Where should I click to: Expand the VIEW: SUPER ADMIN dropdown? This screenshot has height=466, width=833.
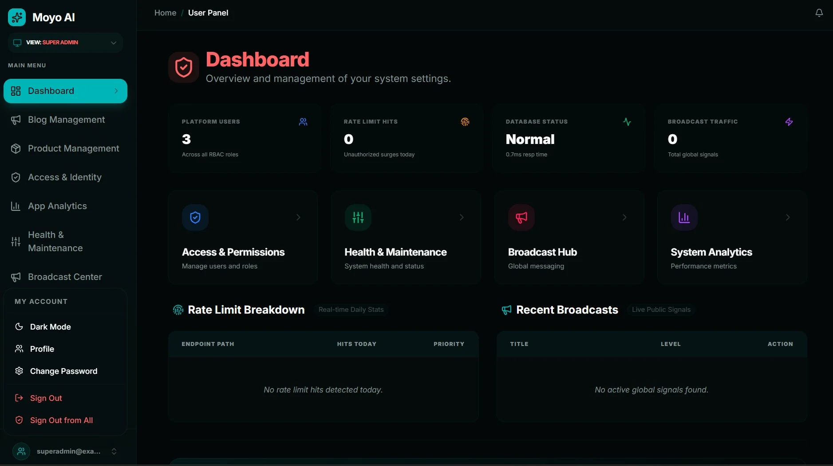coord(65,43)
